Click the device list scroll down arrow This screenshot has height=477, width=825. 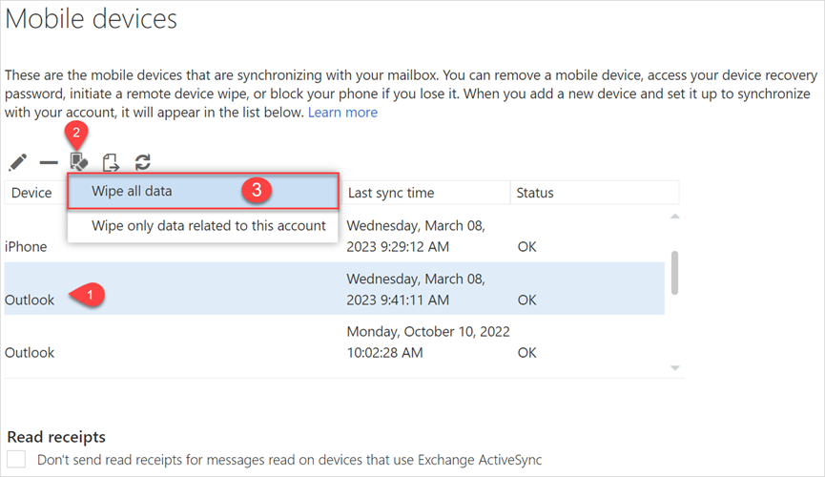(675, 367)
